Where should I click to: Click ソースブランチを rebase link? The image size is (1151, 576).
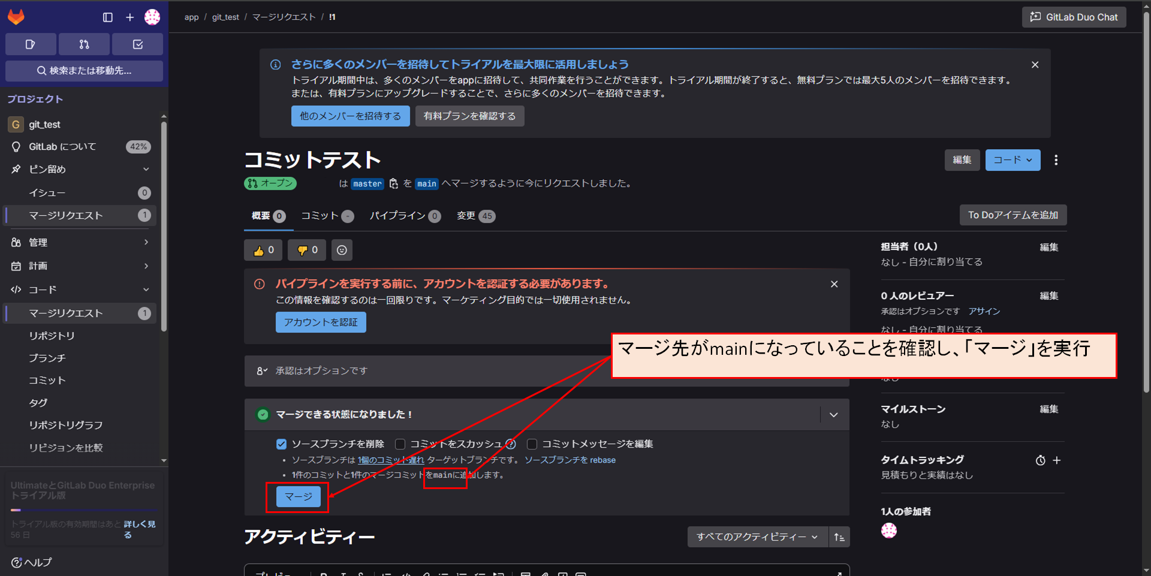570,460
